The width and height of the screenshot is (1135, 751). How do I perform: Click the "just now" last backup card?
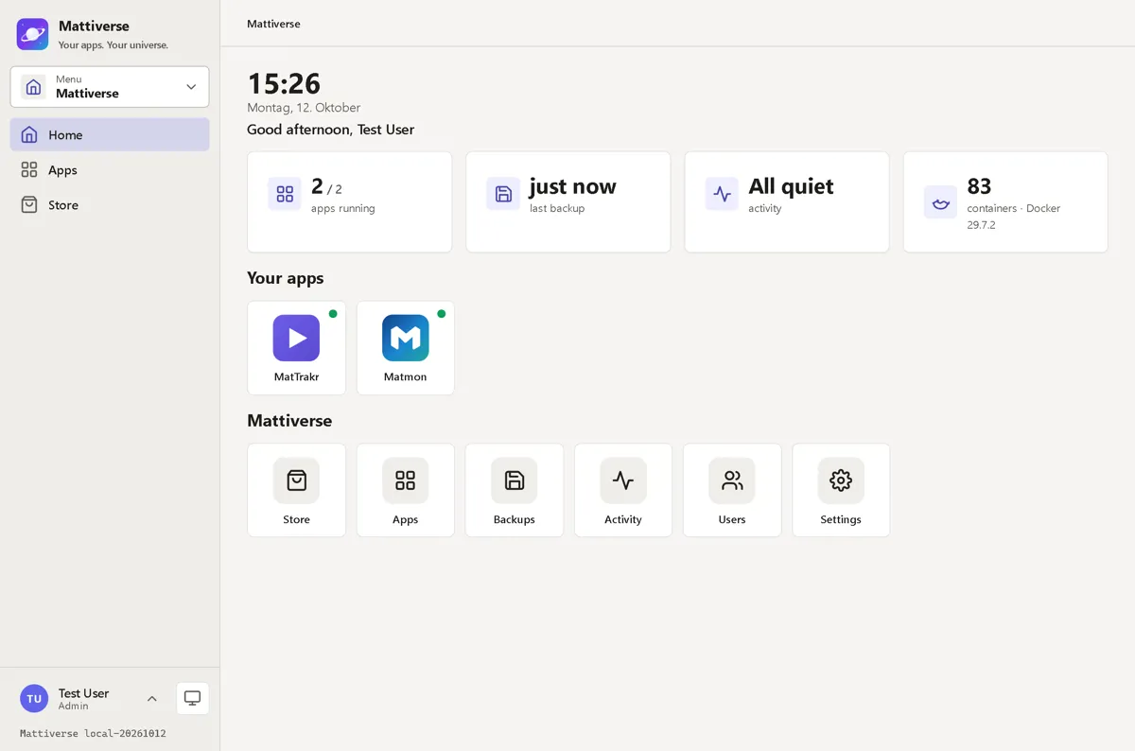568,202
